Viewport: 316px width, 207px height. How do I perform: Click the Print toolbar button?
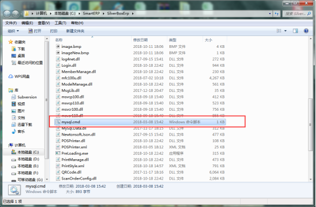point(54,31)
